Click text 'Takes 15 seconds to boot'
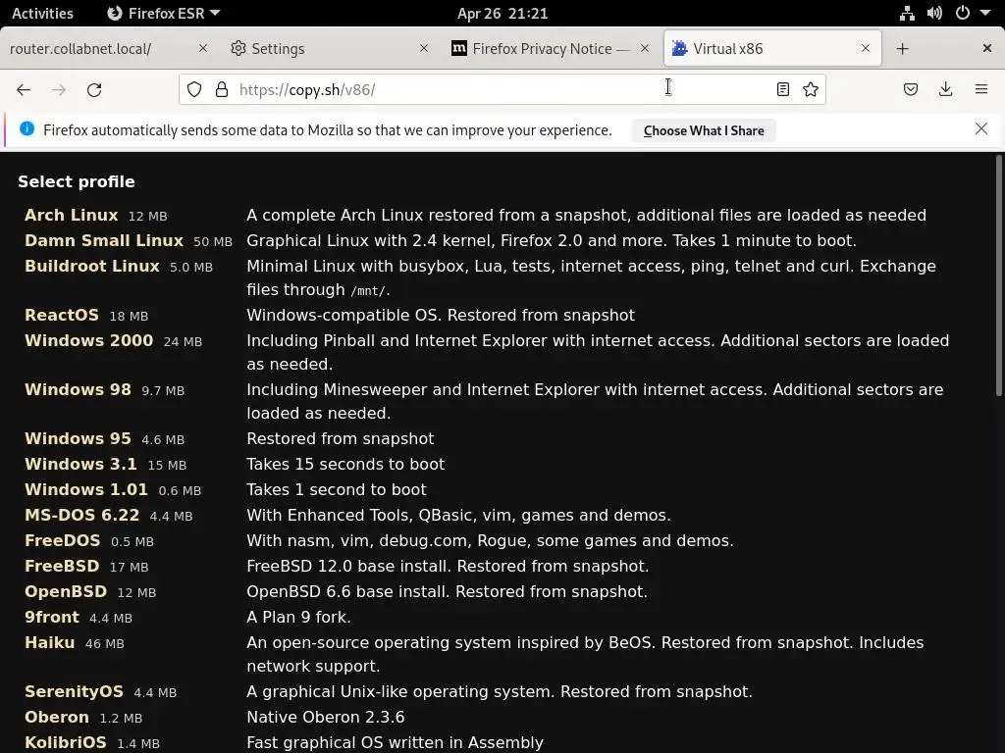The height and width of the screenshot is (753, 1005). (x=345, y=464)
